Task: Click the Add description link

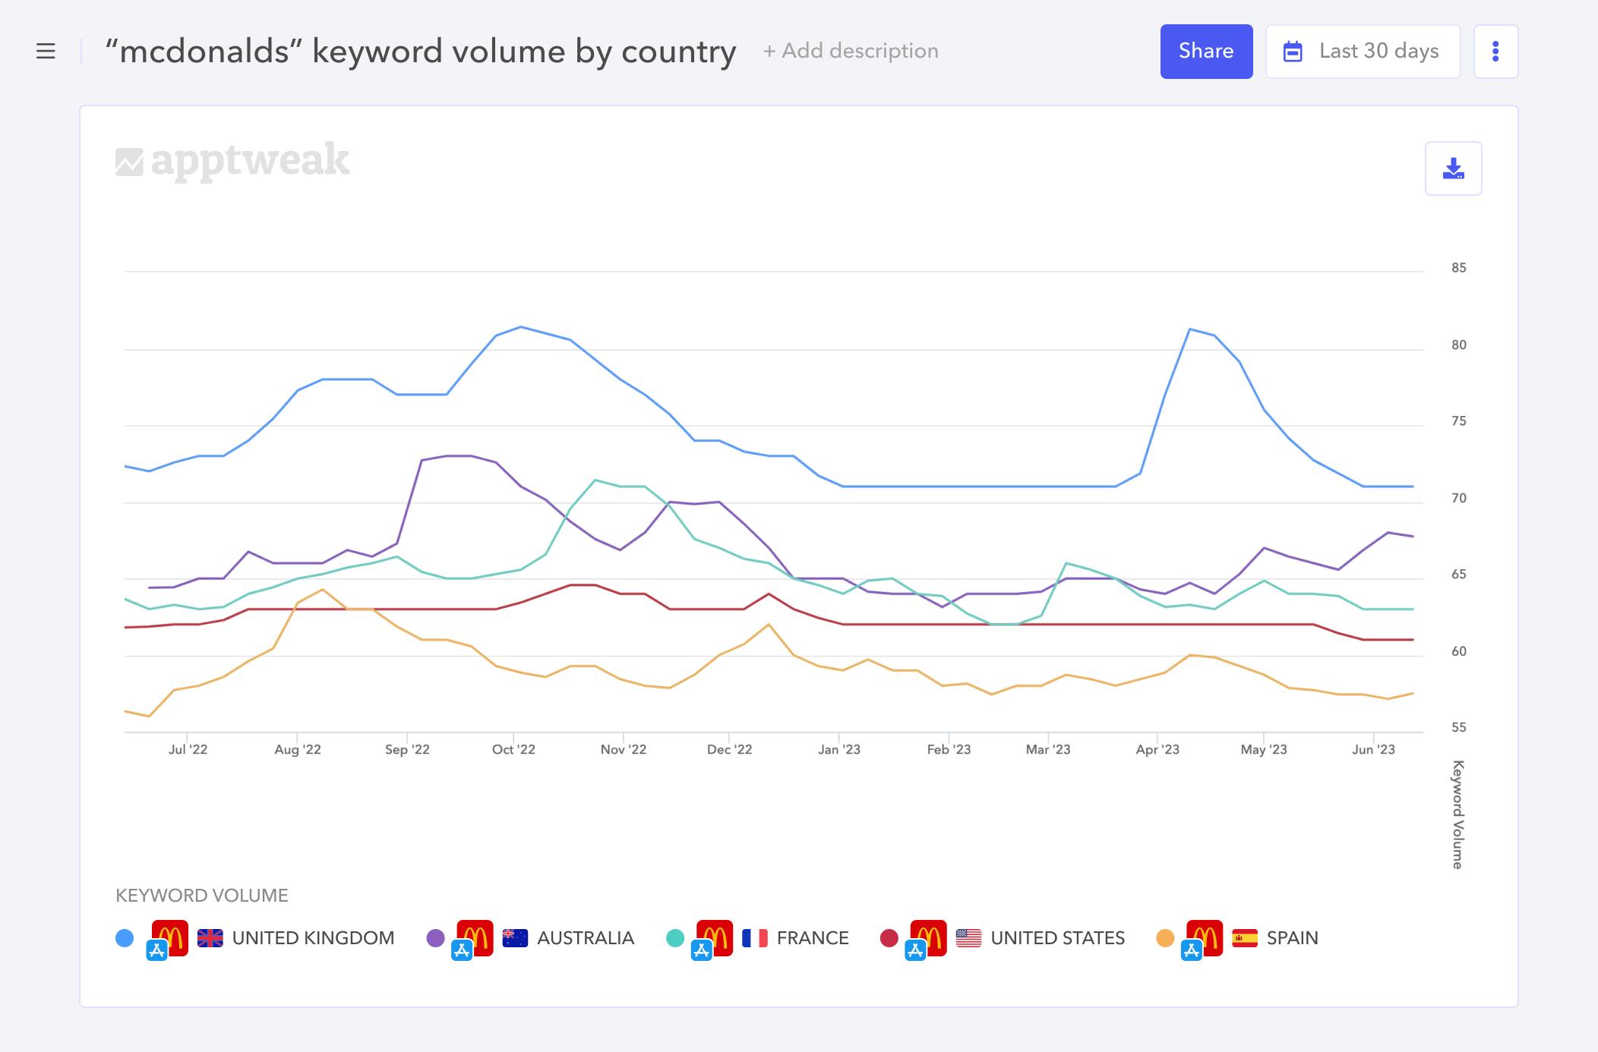Action: [x=850, y=51]
